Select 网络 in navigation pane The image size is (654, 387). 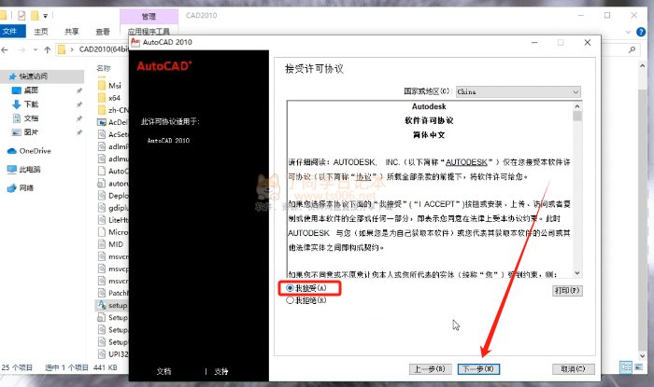click(26, 188)
